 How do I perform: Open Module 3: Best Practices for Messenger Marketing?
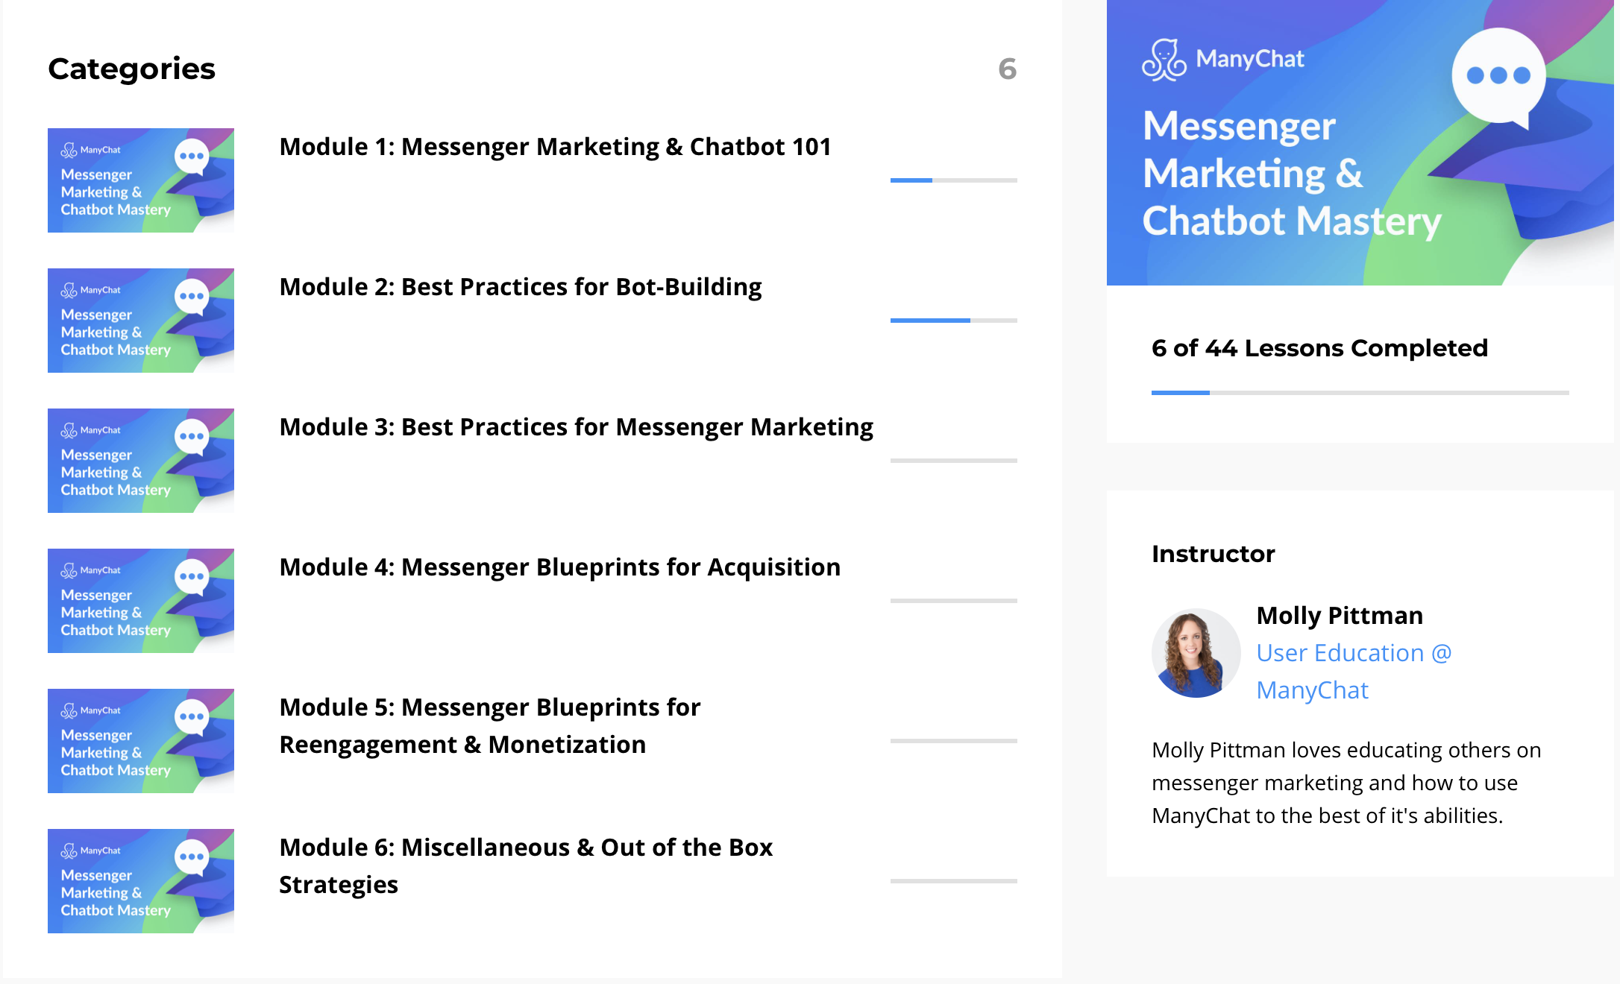(x=576, y=427)
